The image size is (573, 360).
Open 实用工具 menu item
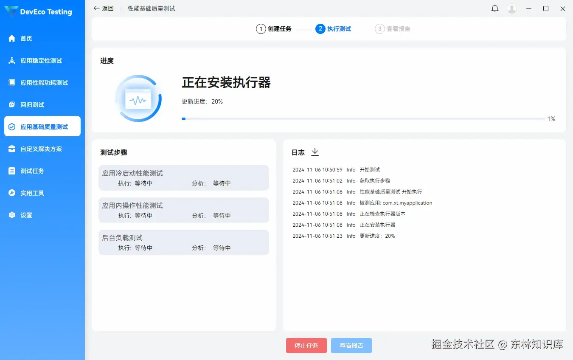42,193
